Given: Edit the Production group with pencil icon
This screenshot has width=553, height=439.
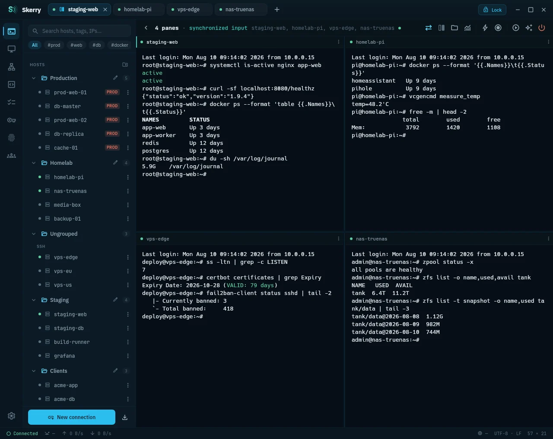Looking at the screenshot, I should tap(115, 78).
